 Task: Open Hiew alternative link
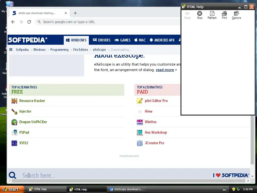point(149,111)
